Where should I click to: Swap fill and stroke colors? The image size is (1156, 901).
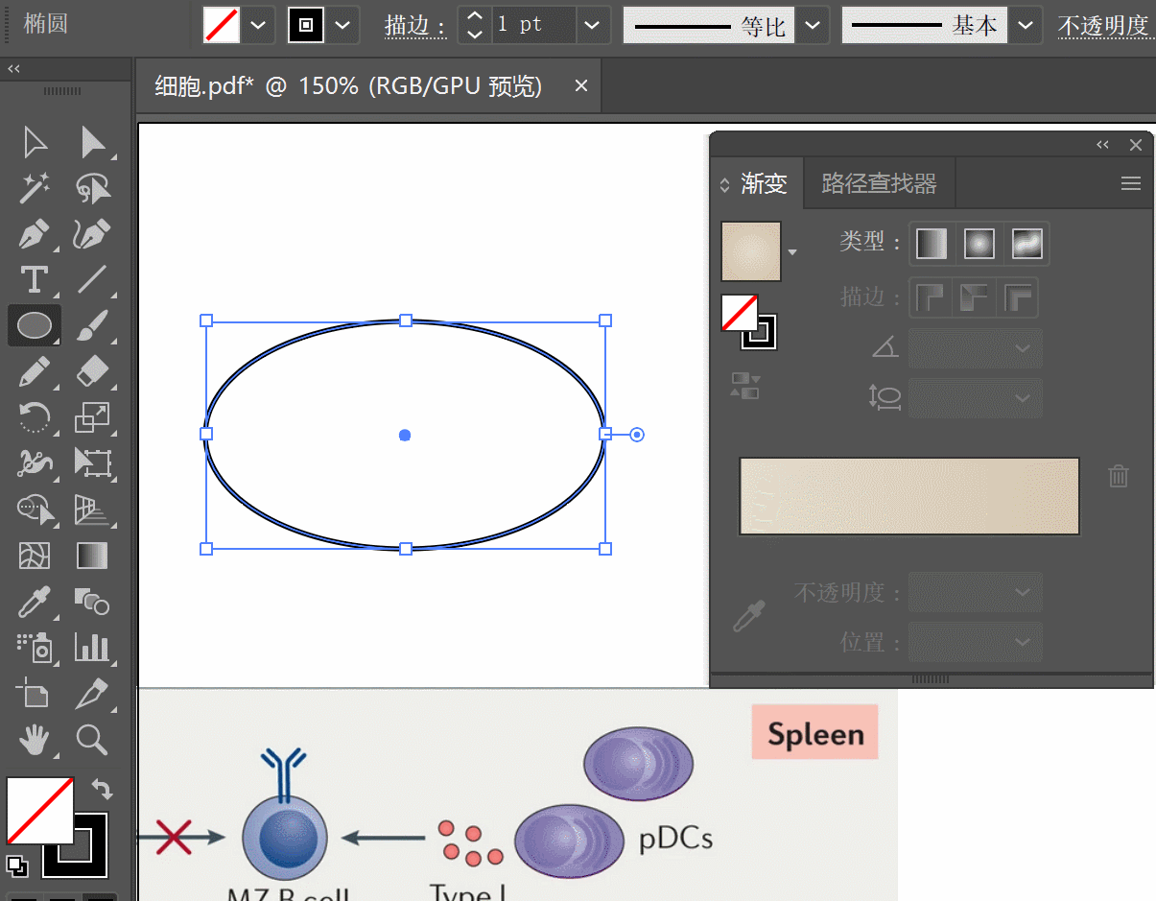click(x=102, y=789)
